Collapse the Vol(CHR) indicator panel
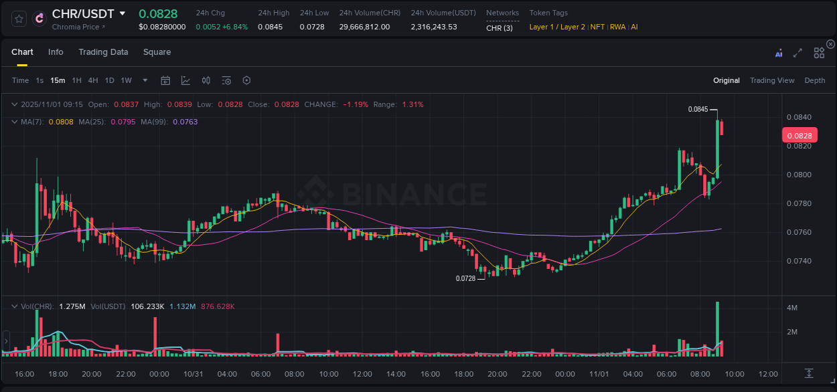Screen dimensions: 837x392 coord(15,306)
